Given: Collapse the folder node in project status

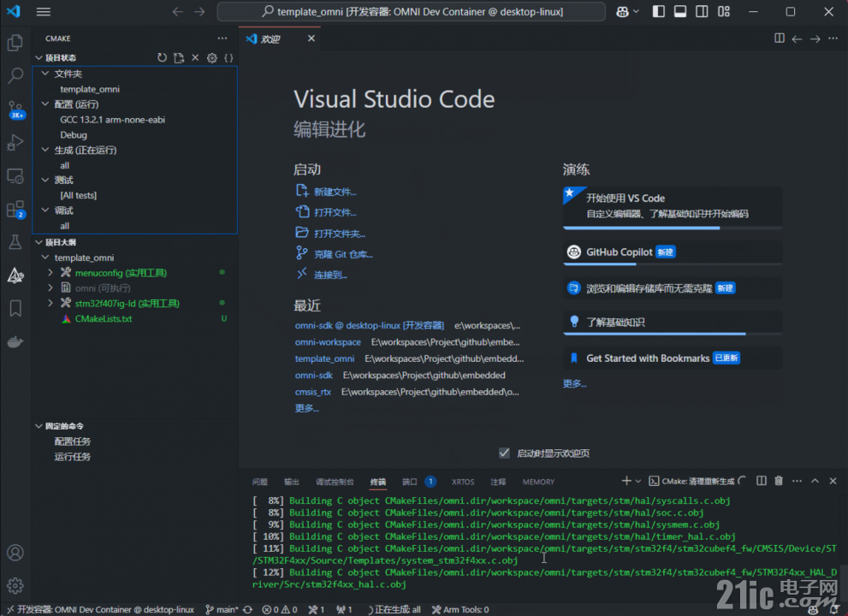Looking at the screenshot, I should point(45,73).
